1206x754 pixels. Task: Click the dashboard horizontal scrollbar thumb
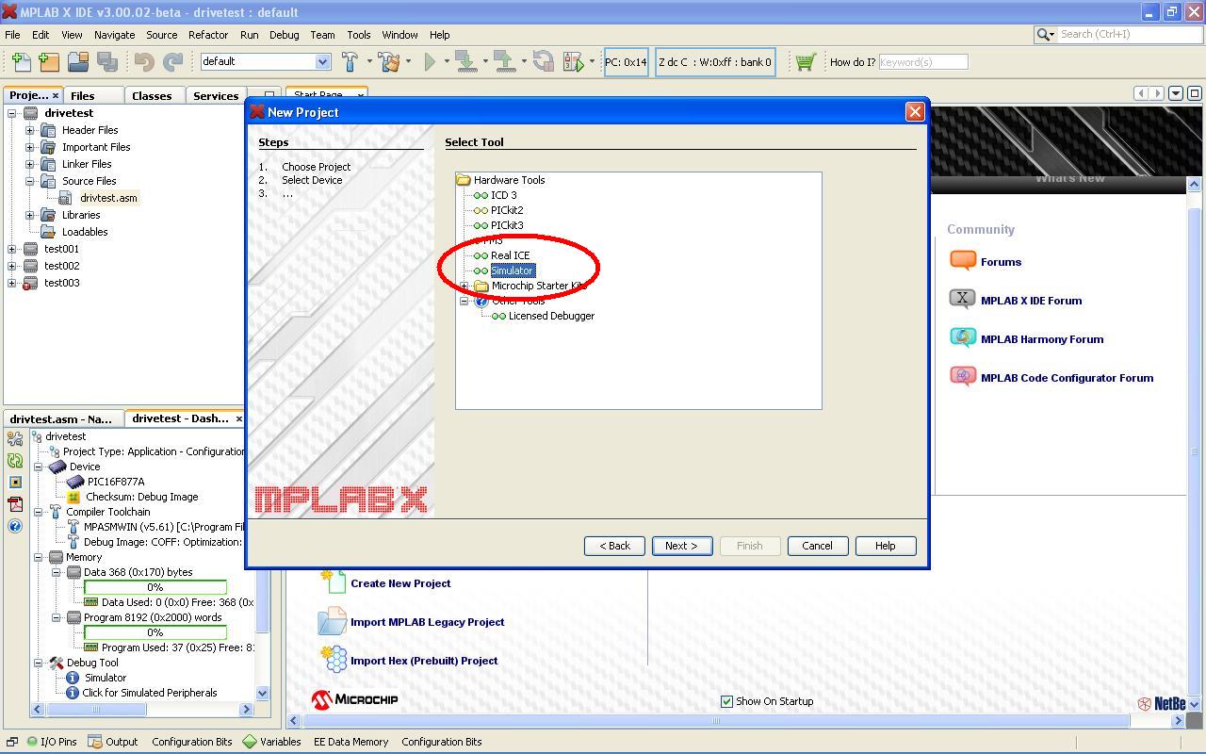(x=96, y=709)
